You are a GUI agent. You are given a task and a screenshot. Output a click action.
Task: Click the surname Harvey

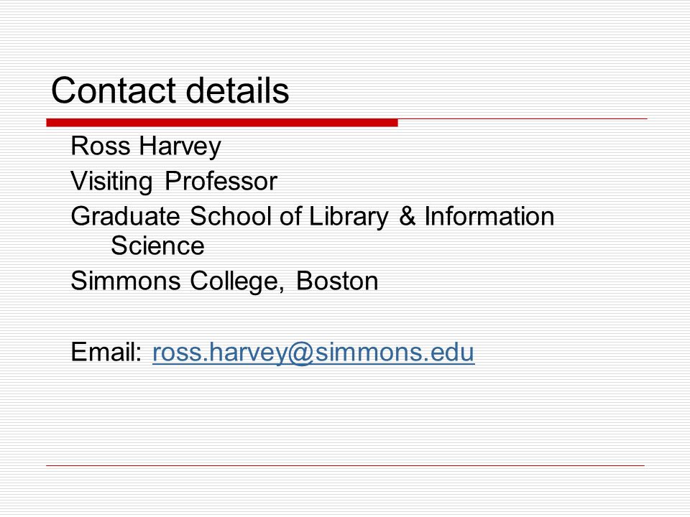[180, 146]
